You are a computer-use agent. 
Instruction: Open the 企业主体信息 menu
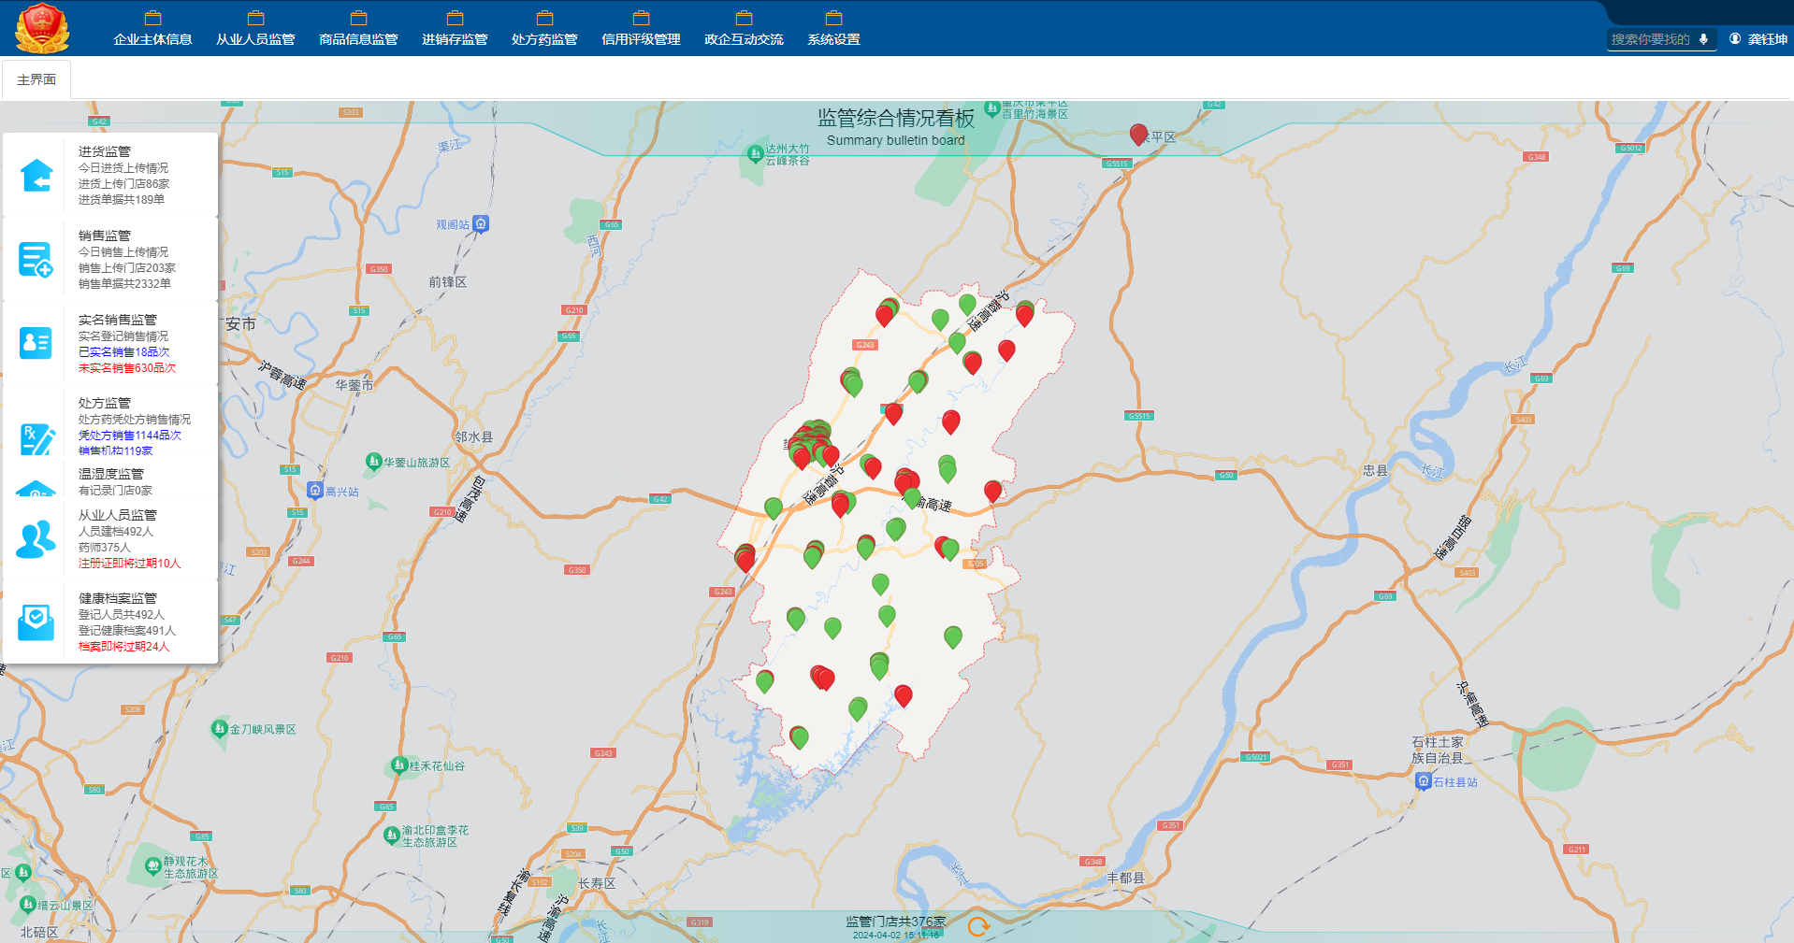pyautogui.click(x=152, y=29)
